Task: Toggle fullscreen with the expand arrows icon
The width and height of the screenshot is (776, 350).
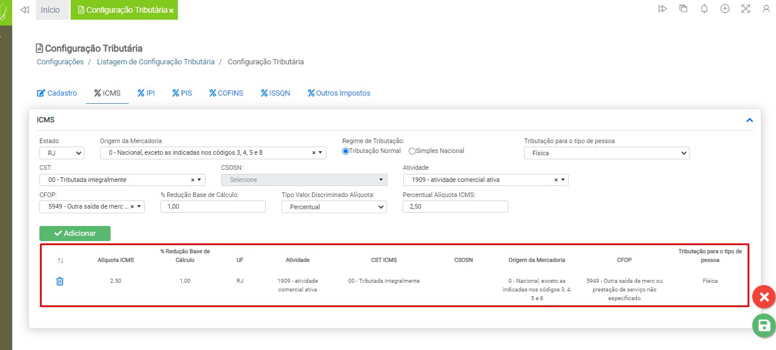Action: [745, 9]
